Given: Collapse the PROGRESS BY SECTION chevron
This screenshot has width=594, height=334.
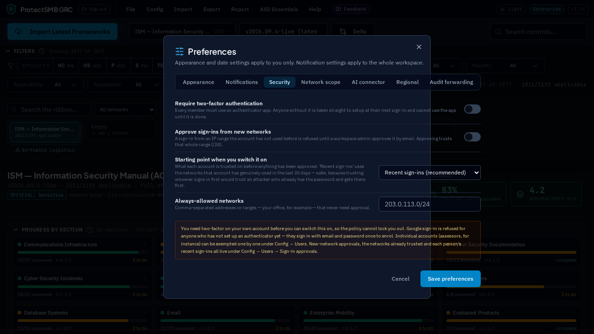Looking at the screenshot, I should click(x=16, y=230).
